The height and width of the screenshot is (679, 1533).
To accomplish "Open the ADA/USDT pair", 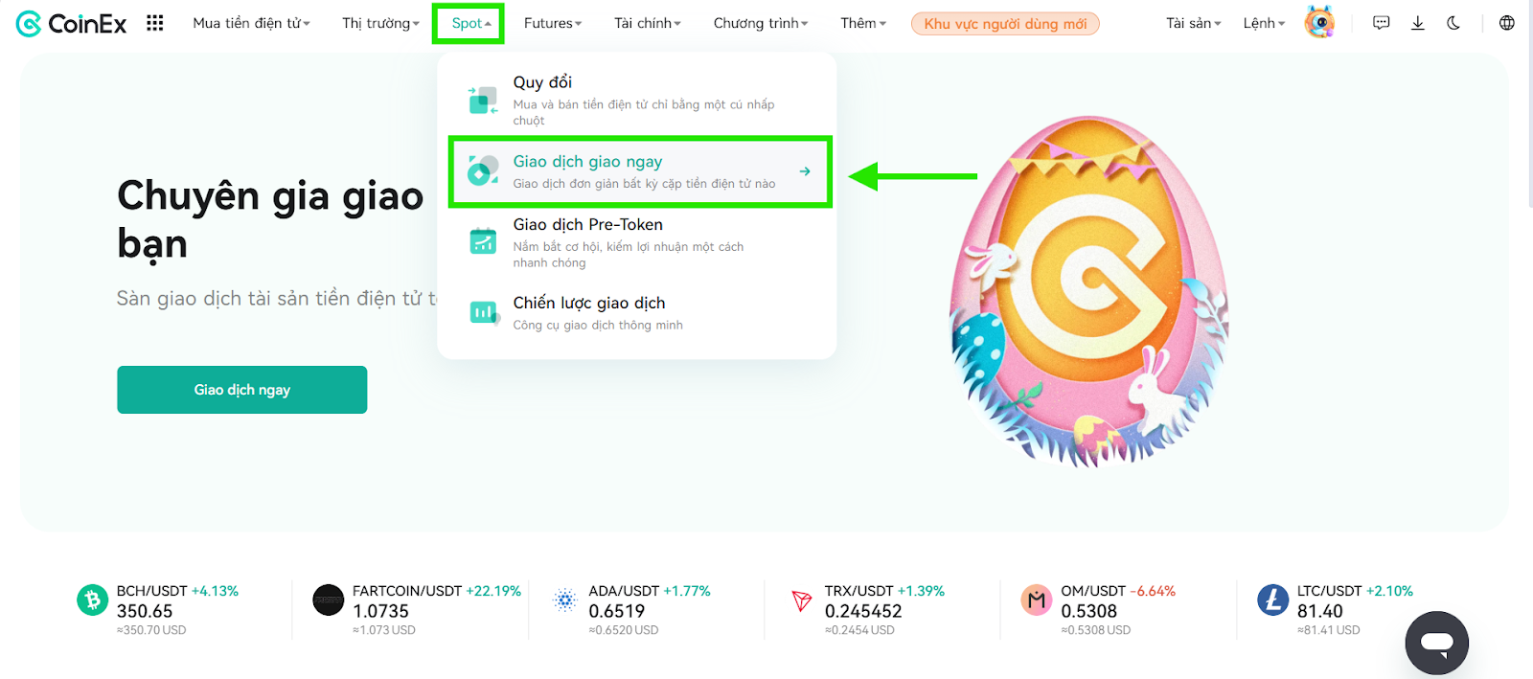I will pyautogui.click(x=624, y=591).
